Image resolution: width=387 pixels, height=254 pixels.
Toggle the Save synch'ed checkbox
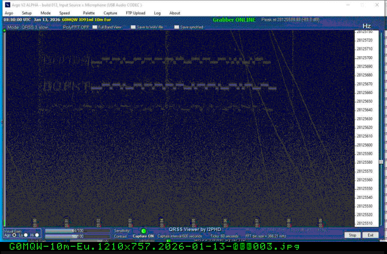tap(177, 28)
